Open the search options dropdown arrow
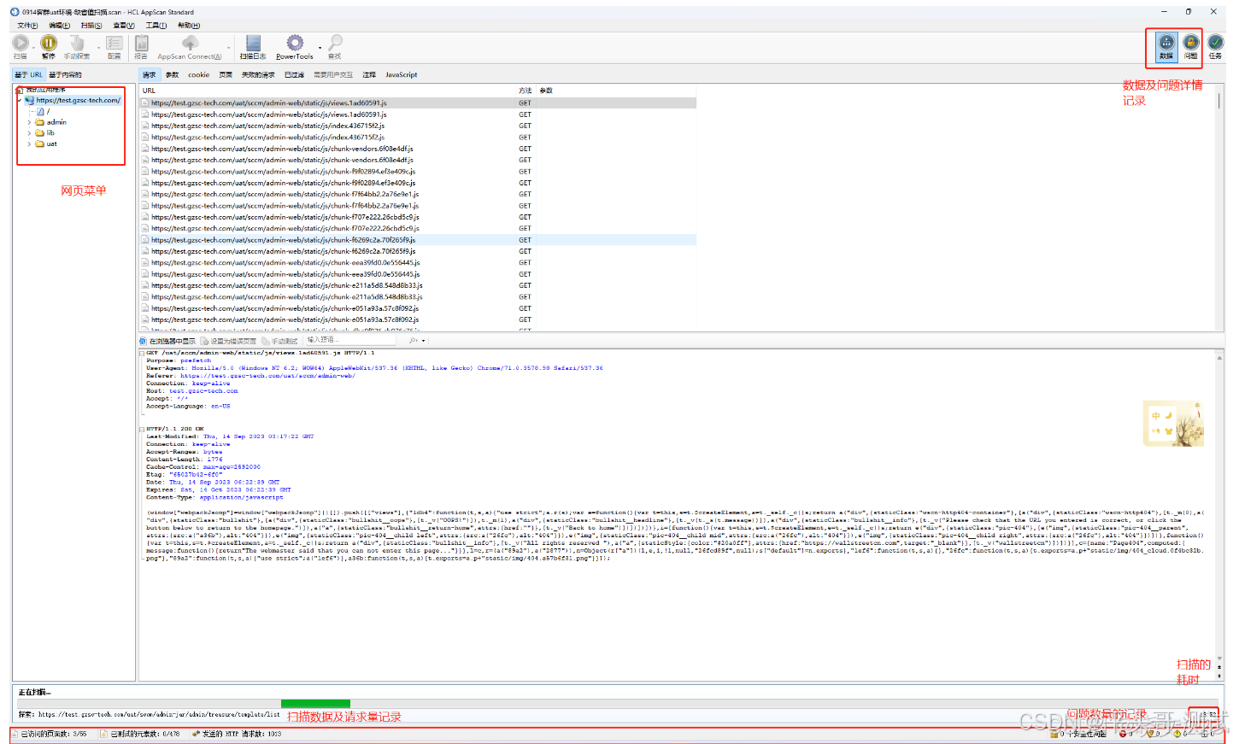1233x744 pixels. pos(424,340)
